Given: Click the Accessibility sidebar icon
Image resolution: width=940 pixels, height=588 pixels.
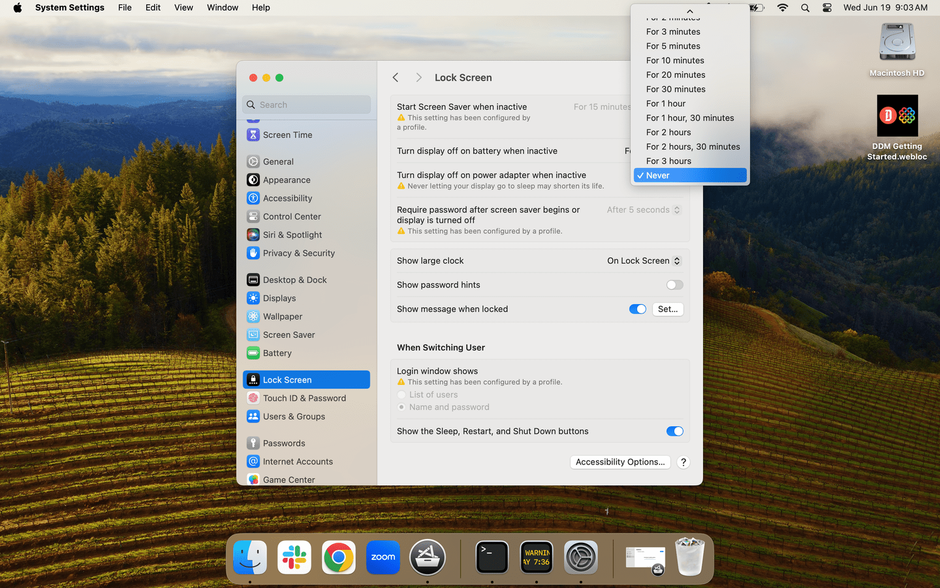Looking at the screenshot, I should (x=253, y=198).
